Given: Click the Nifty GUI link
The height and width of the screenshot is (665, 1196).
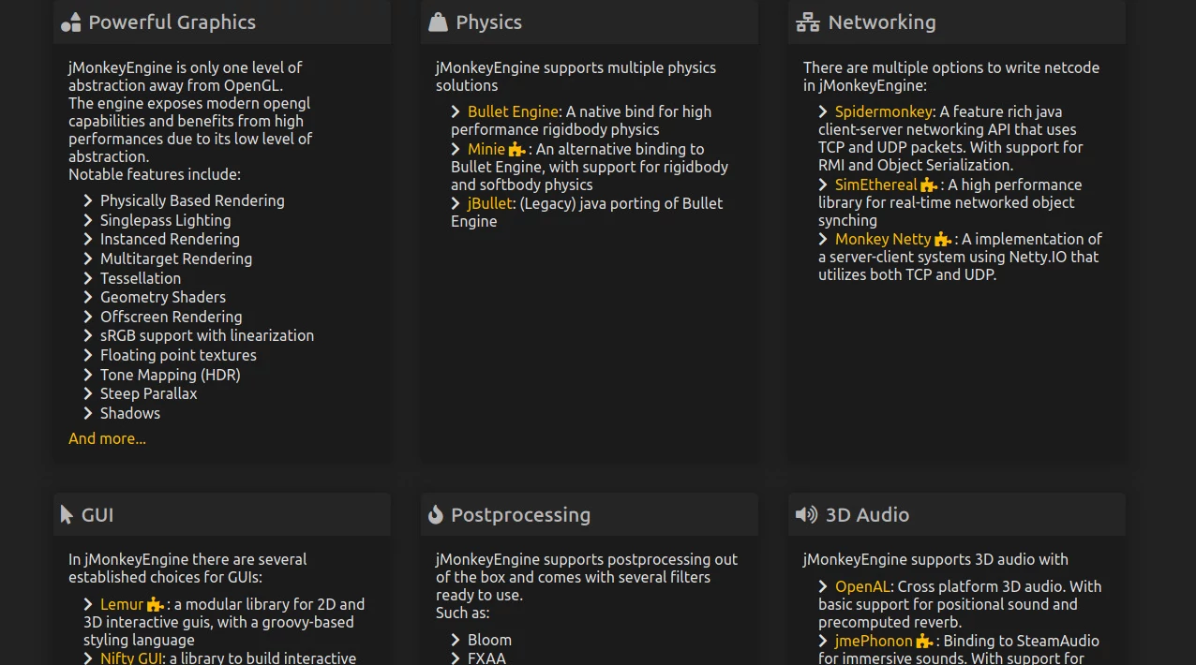Looking at the screenshot, I should (130, 658).
